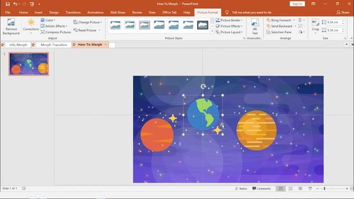The height and width of the screenshot is (199, 354).
Task: Open Alt Text pane
Action: coord(255,27)
